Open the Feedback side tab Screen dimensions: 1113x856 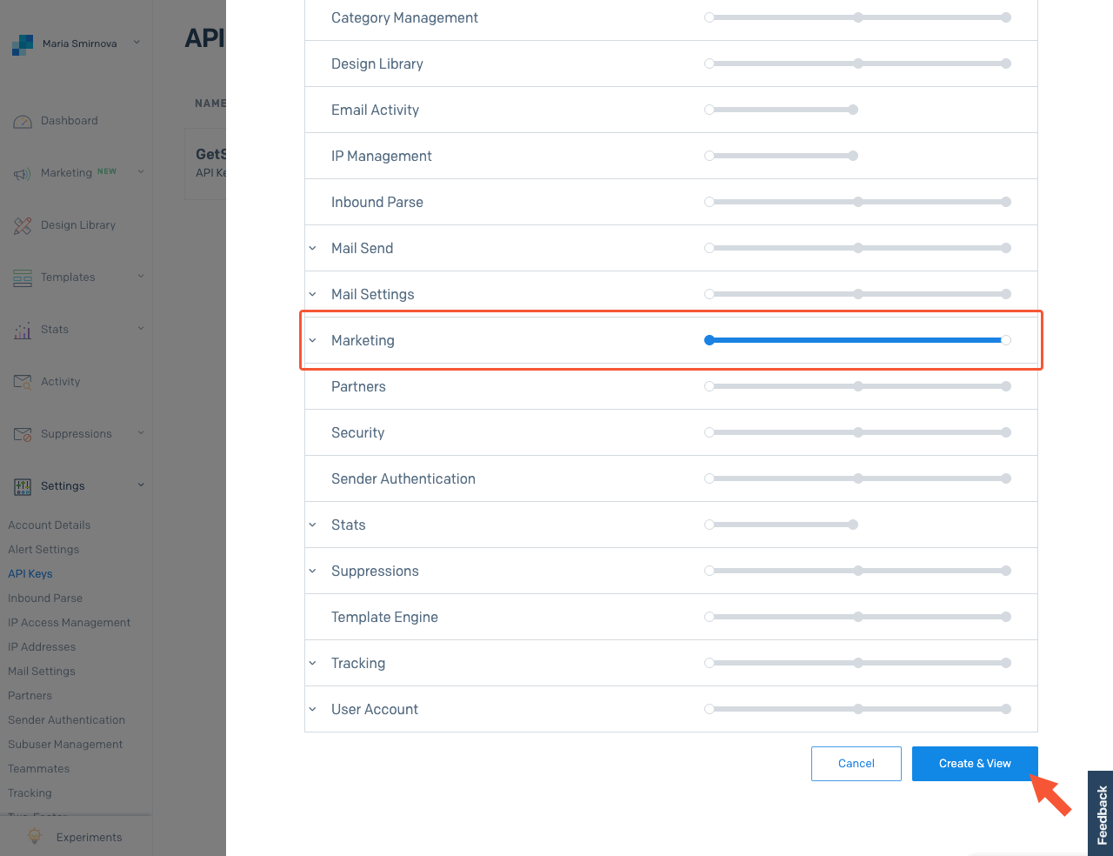click(x=1101, y=814)
